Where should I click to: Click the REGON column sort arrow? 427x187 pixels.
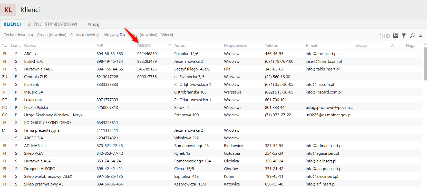coord(170,45)
